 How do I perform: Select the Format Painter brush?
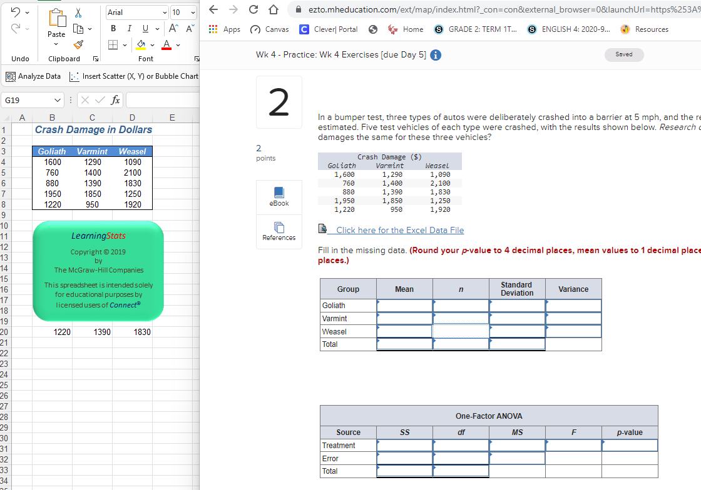click(78, 44)
